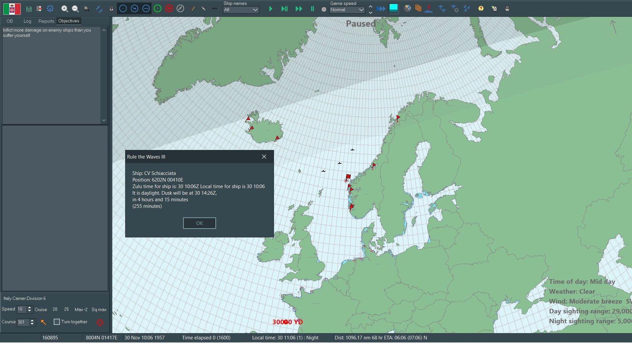Screen dimensions: 632x343
Task: Set speed to Max -2
Action: [81, 309]
